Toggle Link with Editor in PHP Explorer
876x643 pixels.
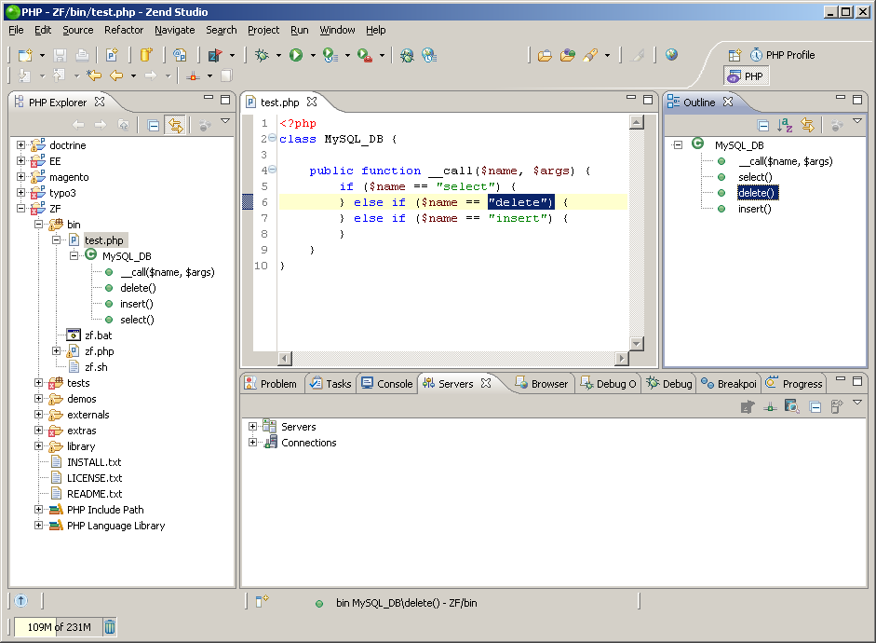pyautogui.click(x=175, y=125)
